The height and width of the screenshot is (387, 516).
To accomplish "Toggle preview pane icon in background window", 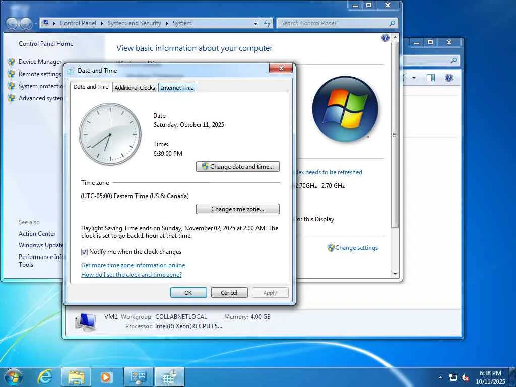I will [x=430, y=78].
